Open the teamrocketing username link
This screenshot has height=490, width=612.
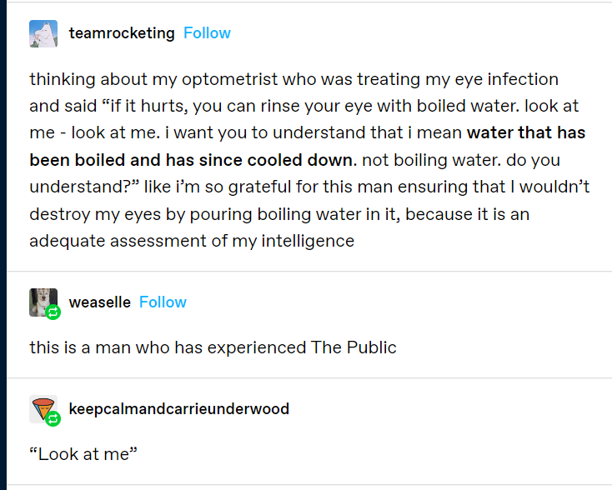(x=122, y=33)
